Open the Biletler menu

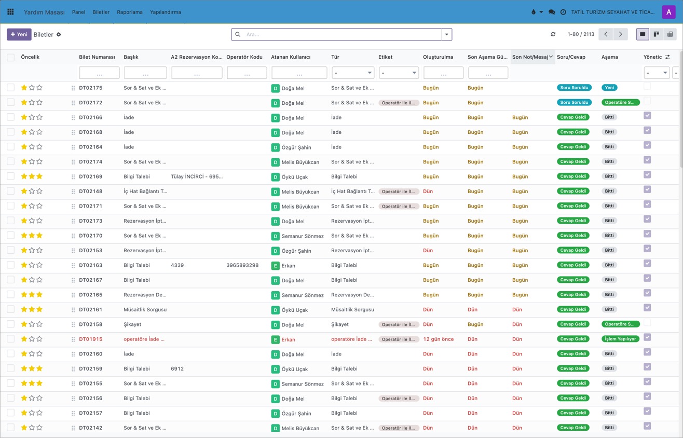101,12
